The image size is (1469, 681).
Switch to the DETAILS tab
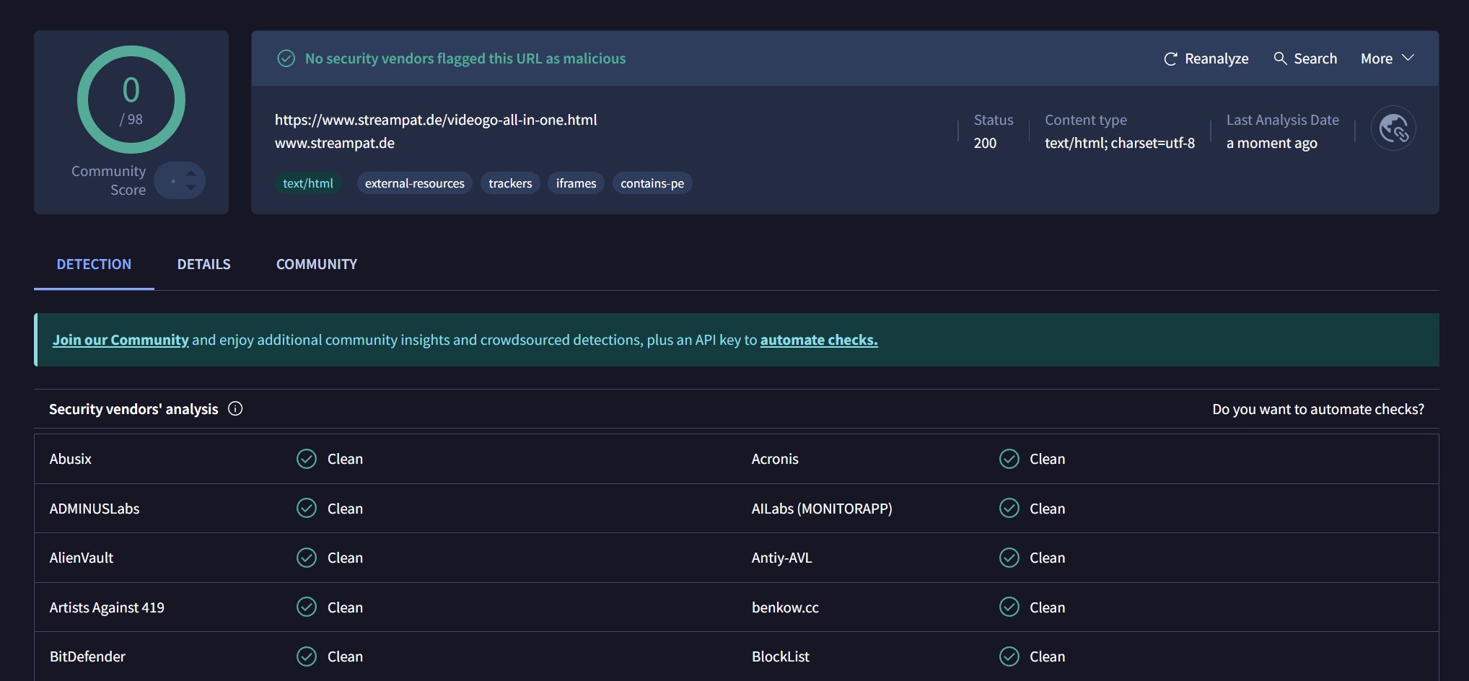pyautogui.click(x=204, y=264)
